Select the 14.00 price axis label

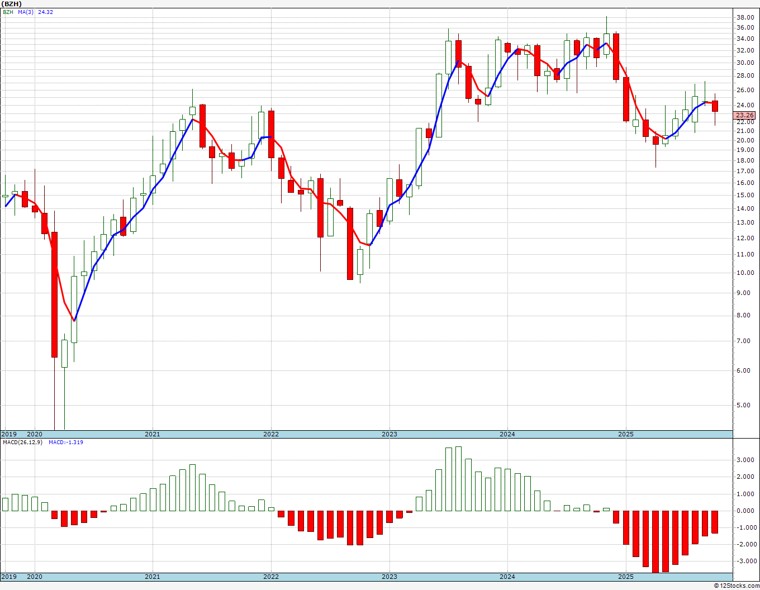point(745,208)
